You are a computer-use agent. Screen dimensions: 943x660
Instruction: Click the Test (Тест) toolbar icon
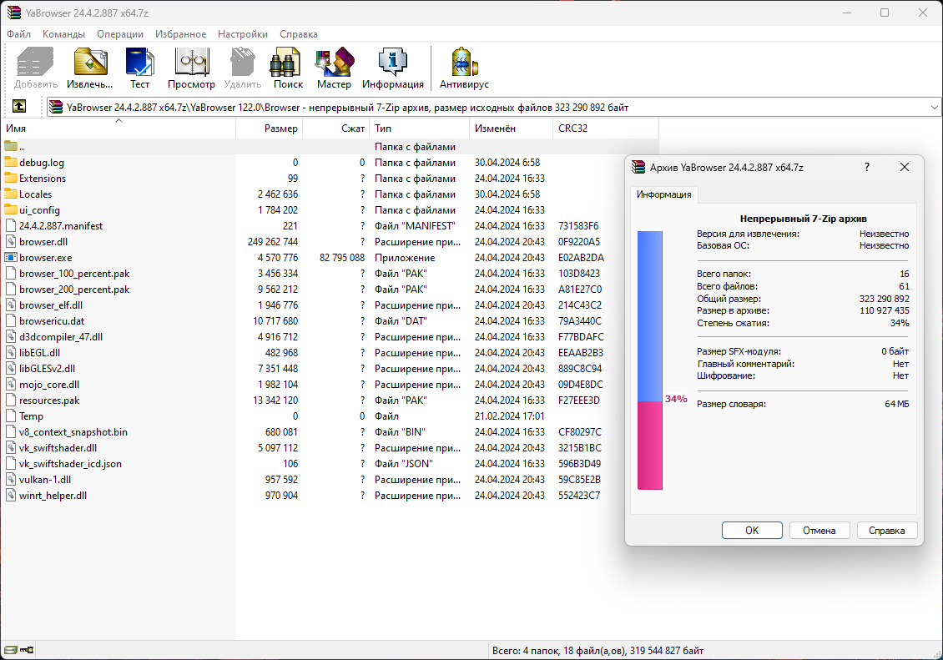(x=139, y=63)
